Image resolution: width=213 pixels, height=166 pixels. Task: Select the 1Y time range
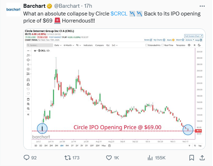(72, 145)
